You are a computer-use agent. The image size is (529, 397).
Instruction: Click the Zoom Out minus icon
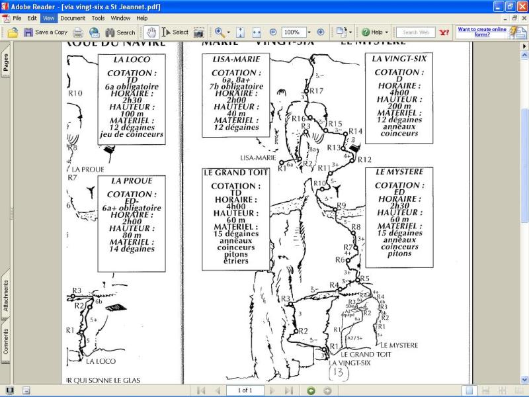[x=273, y=32]
